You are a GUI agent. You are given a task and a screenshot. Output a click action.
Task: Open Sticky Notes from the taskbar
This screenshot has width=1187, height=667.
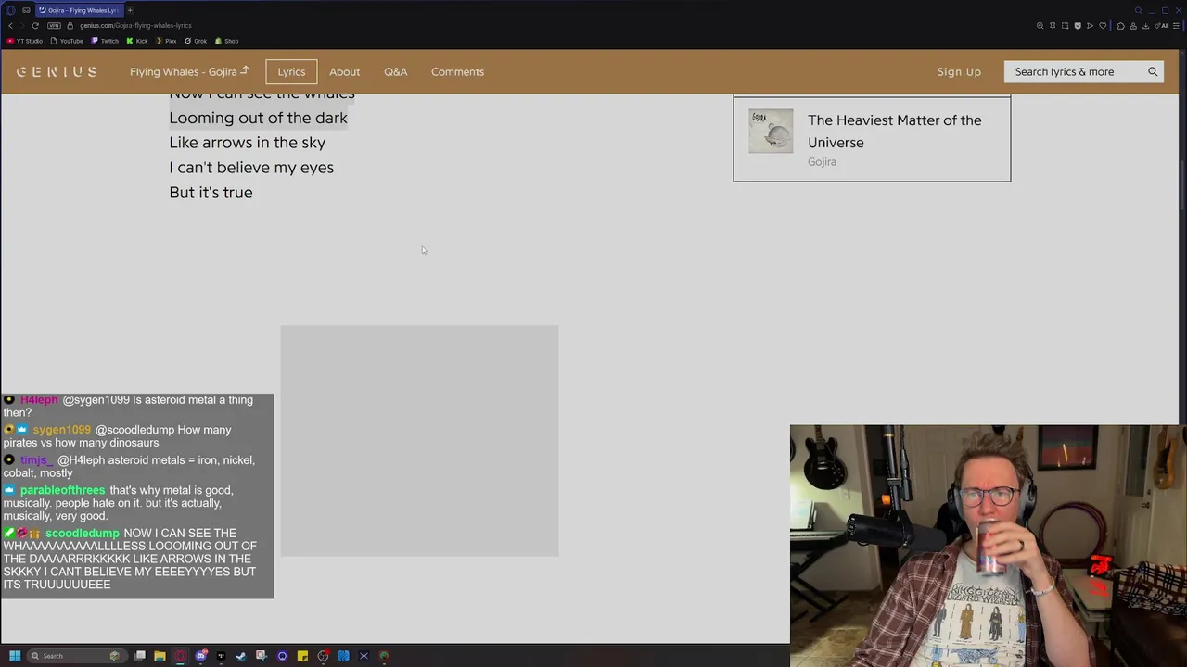pos(302,656)
